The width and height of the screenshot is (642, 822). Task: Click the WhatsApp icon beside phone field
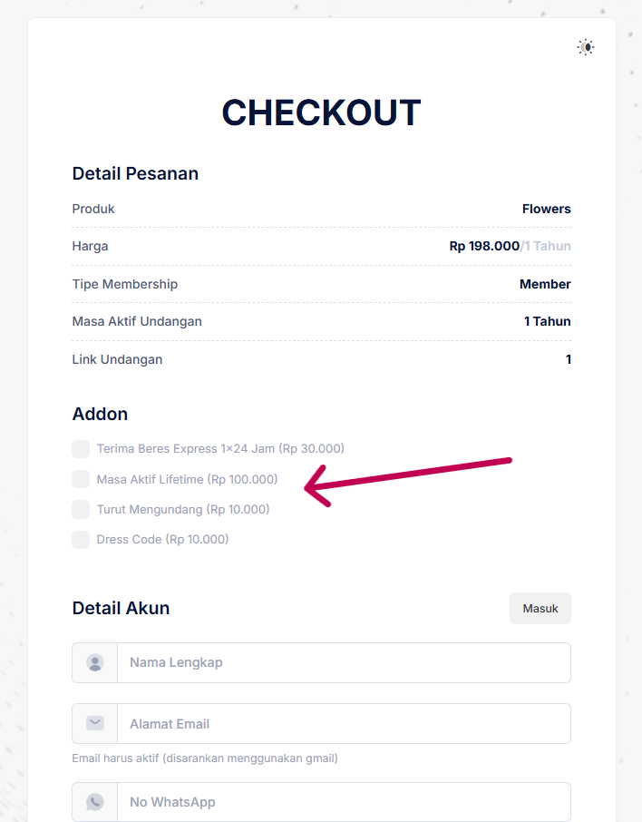click(x=95, y=802)
